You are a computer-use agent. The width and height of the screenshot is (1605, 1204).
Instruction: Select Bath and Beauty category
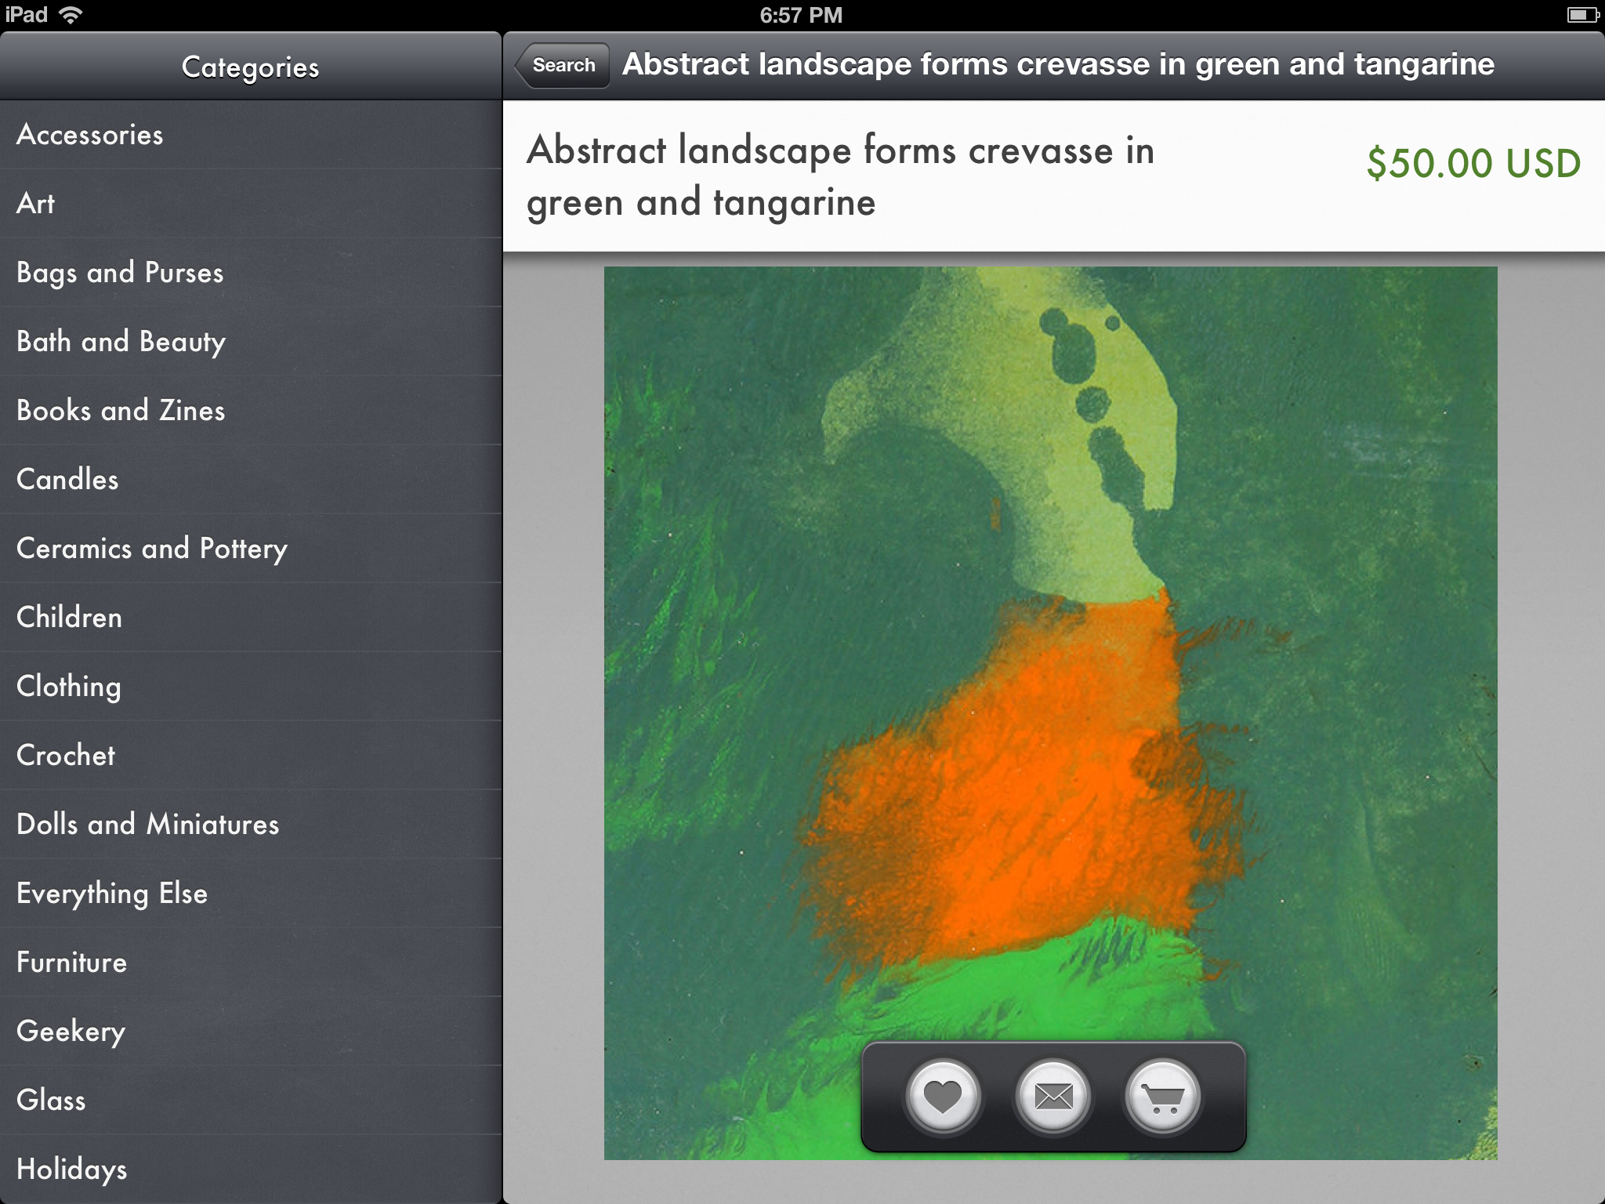click(251, 342)
